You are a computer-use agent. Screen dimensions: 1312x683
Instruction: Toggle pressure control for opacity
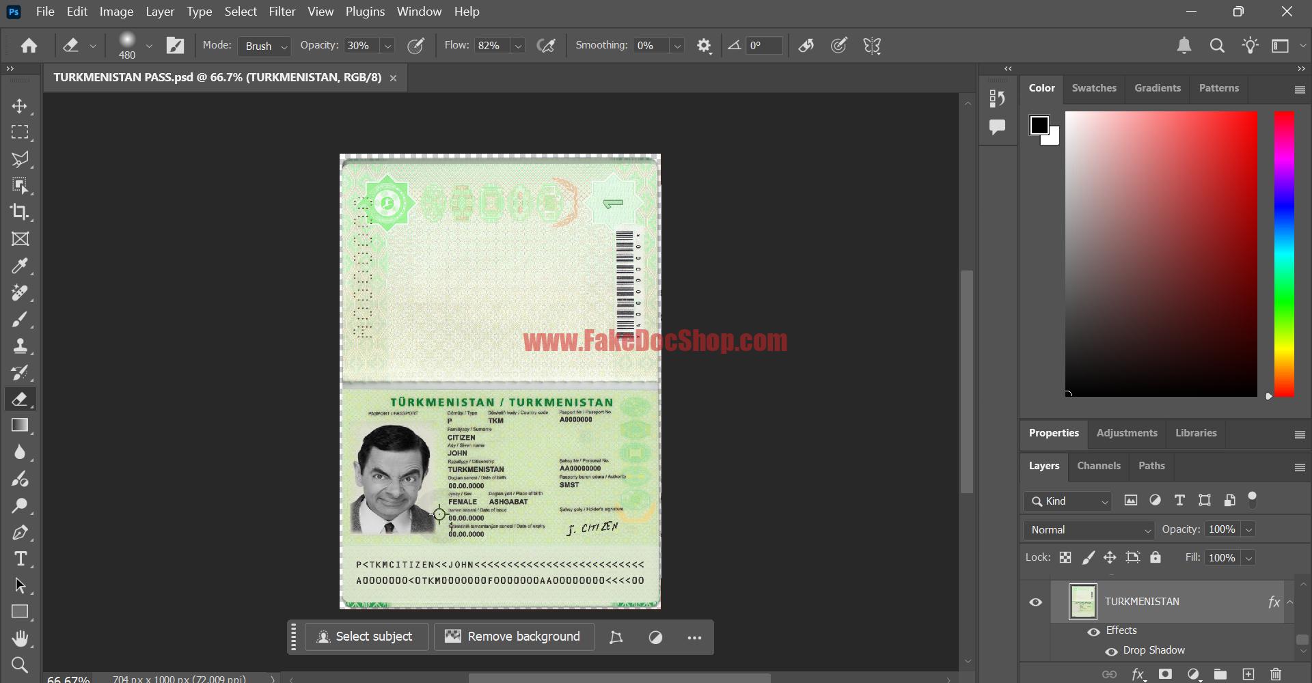[415, 46]
